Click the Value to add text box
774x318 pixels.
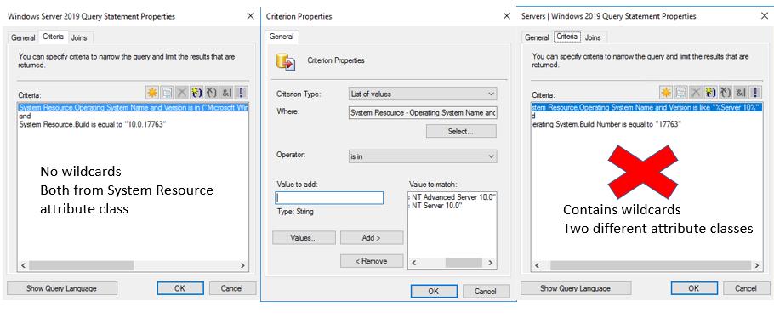329,197
